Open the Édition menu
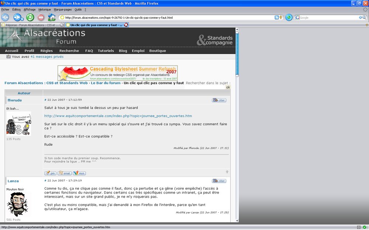This screenshot has width=369, height=230. pos(17,10)
